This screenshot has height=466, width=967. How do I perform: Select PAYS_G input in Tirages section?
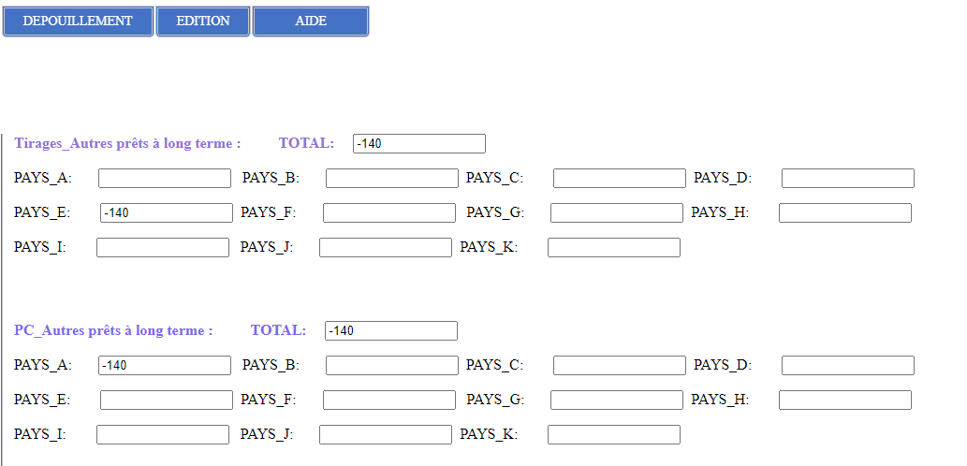pos(617,213)
